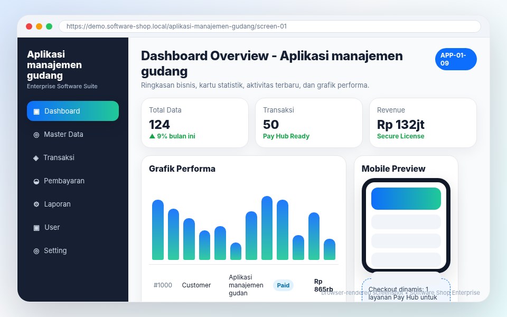Click 'Enterprise Software Suite' subtitle

[62, 86]
